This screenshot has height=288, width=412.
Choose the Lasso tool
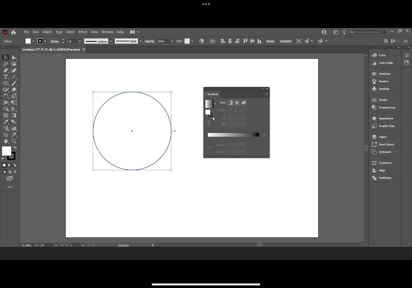coord(14,64)
